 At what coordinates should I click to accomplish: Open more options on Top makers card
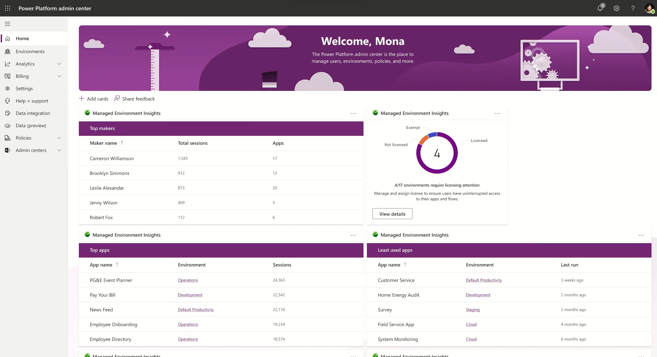[353, 113]
